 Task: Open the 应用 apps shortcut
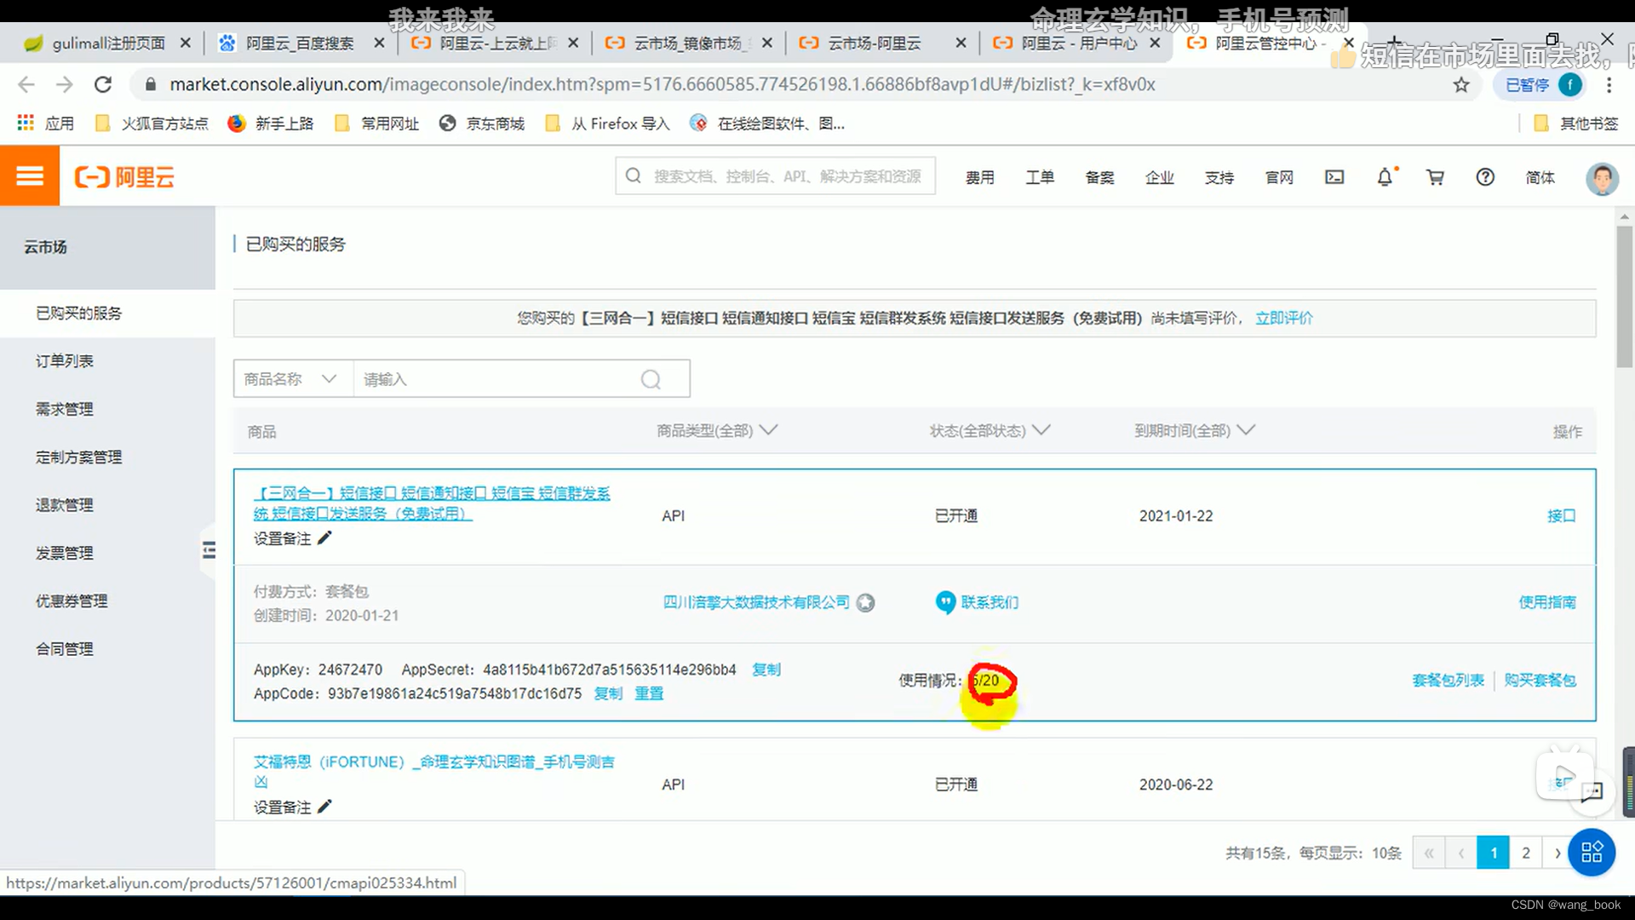click(46, 124)
